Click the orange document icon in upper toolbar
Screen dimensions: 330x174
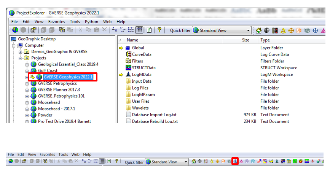(x=299, y=30)
